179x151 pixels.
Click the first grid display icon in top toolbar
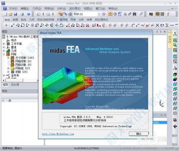(x=158, y=14)
